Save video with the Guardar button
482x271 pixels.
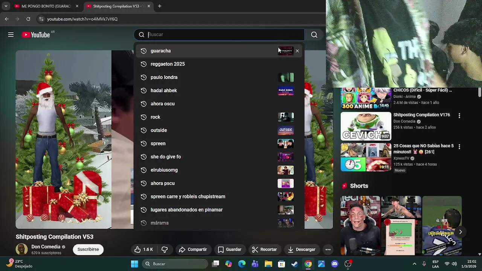(x=229, y=250)
